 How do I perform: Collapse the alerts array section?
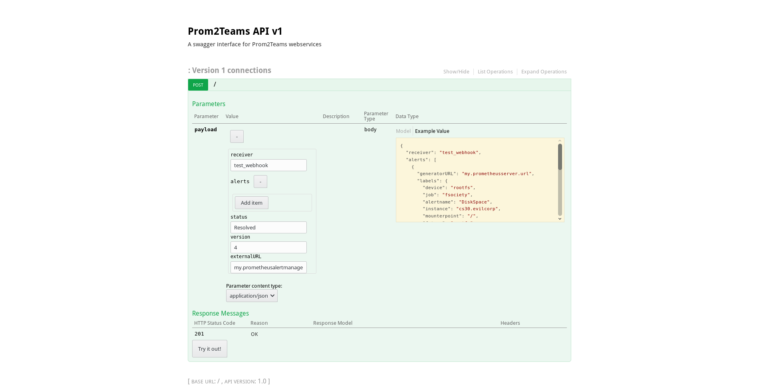[x=260, y=182]
